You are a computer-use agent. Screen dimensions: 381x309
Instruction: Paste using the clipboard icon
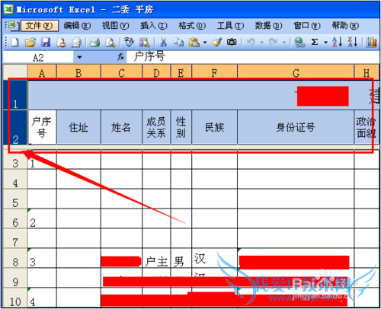(194, 42)
